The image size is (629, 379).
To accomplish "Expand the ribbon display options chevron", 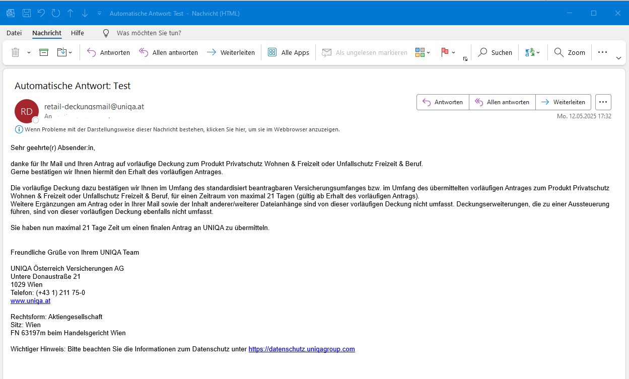I will pos(618,58).
